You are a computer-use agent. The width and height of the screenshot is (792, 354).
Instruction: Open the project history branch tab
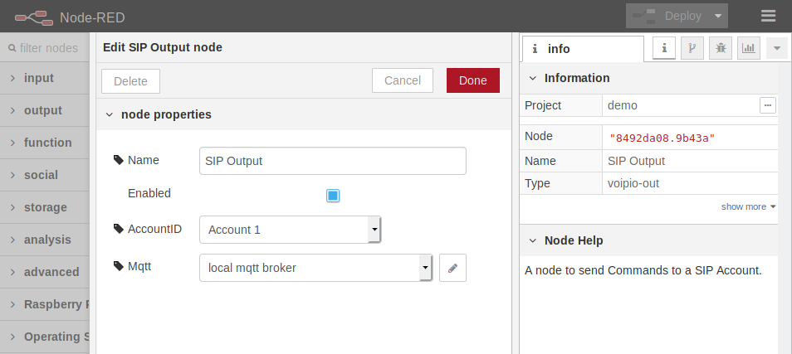(692, 48)
